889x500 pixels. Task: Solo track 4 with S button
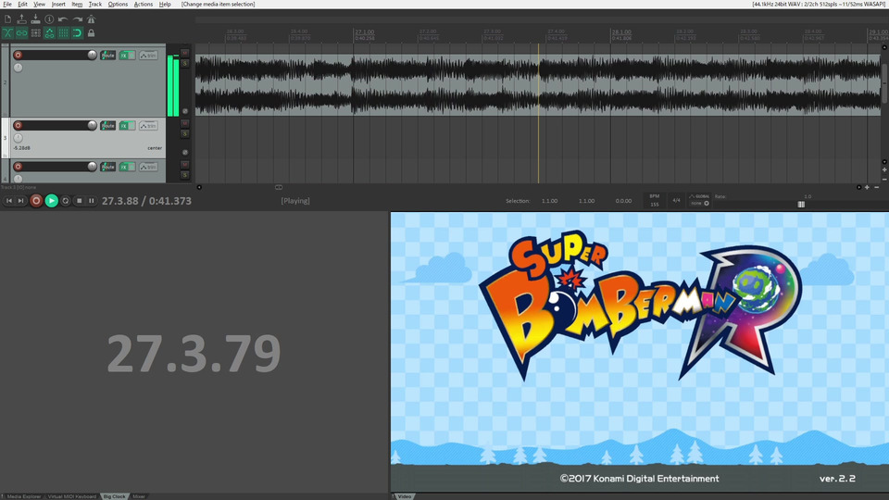(x=185, y=175)
